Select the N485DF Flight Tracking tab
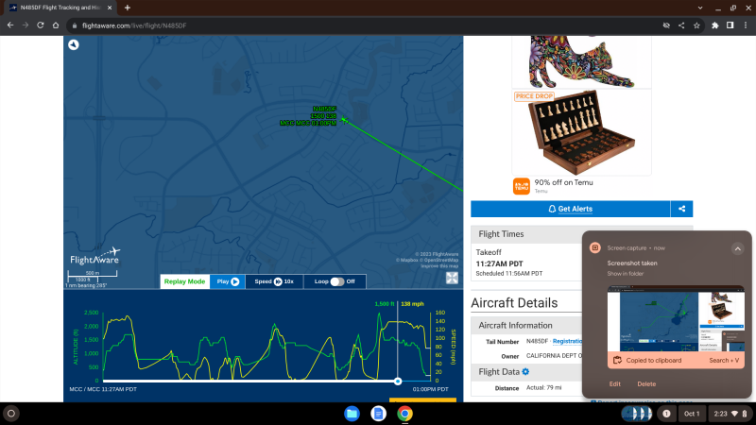The width and height of the screenshot is (756, 425). click(60, 8)
